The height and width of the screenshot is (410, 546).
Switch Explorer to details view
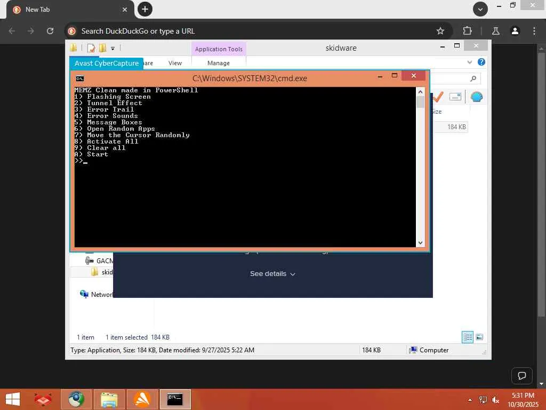click(467, 337)
